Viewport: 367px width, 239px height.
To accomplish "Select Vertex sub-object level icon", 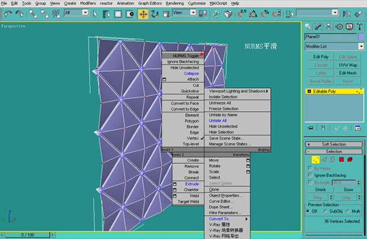I will pyautogui.click(x=315, y=160).
